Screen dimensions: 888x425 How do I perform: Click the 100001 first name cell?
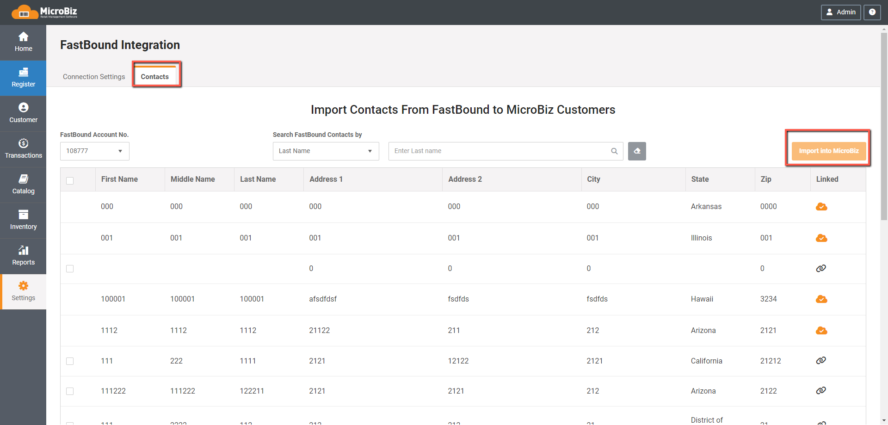(113, 299)
